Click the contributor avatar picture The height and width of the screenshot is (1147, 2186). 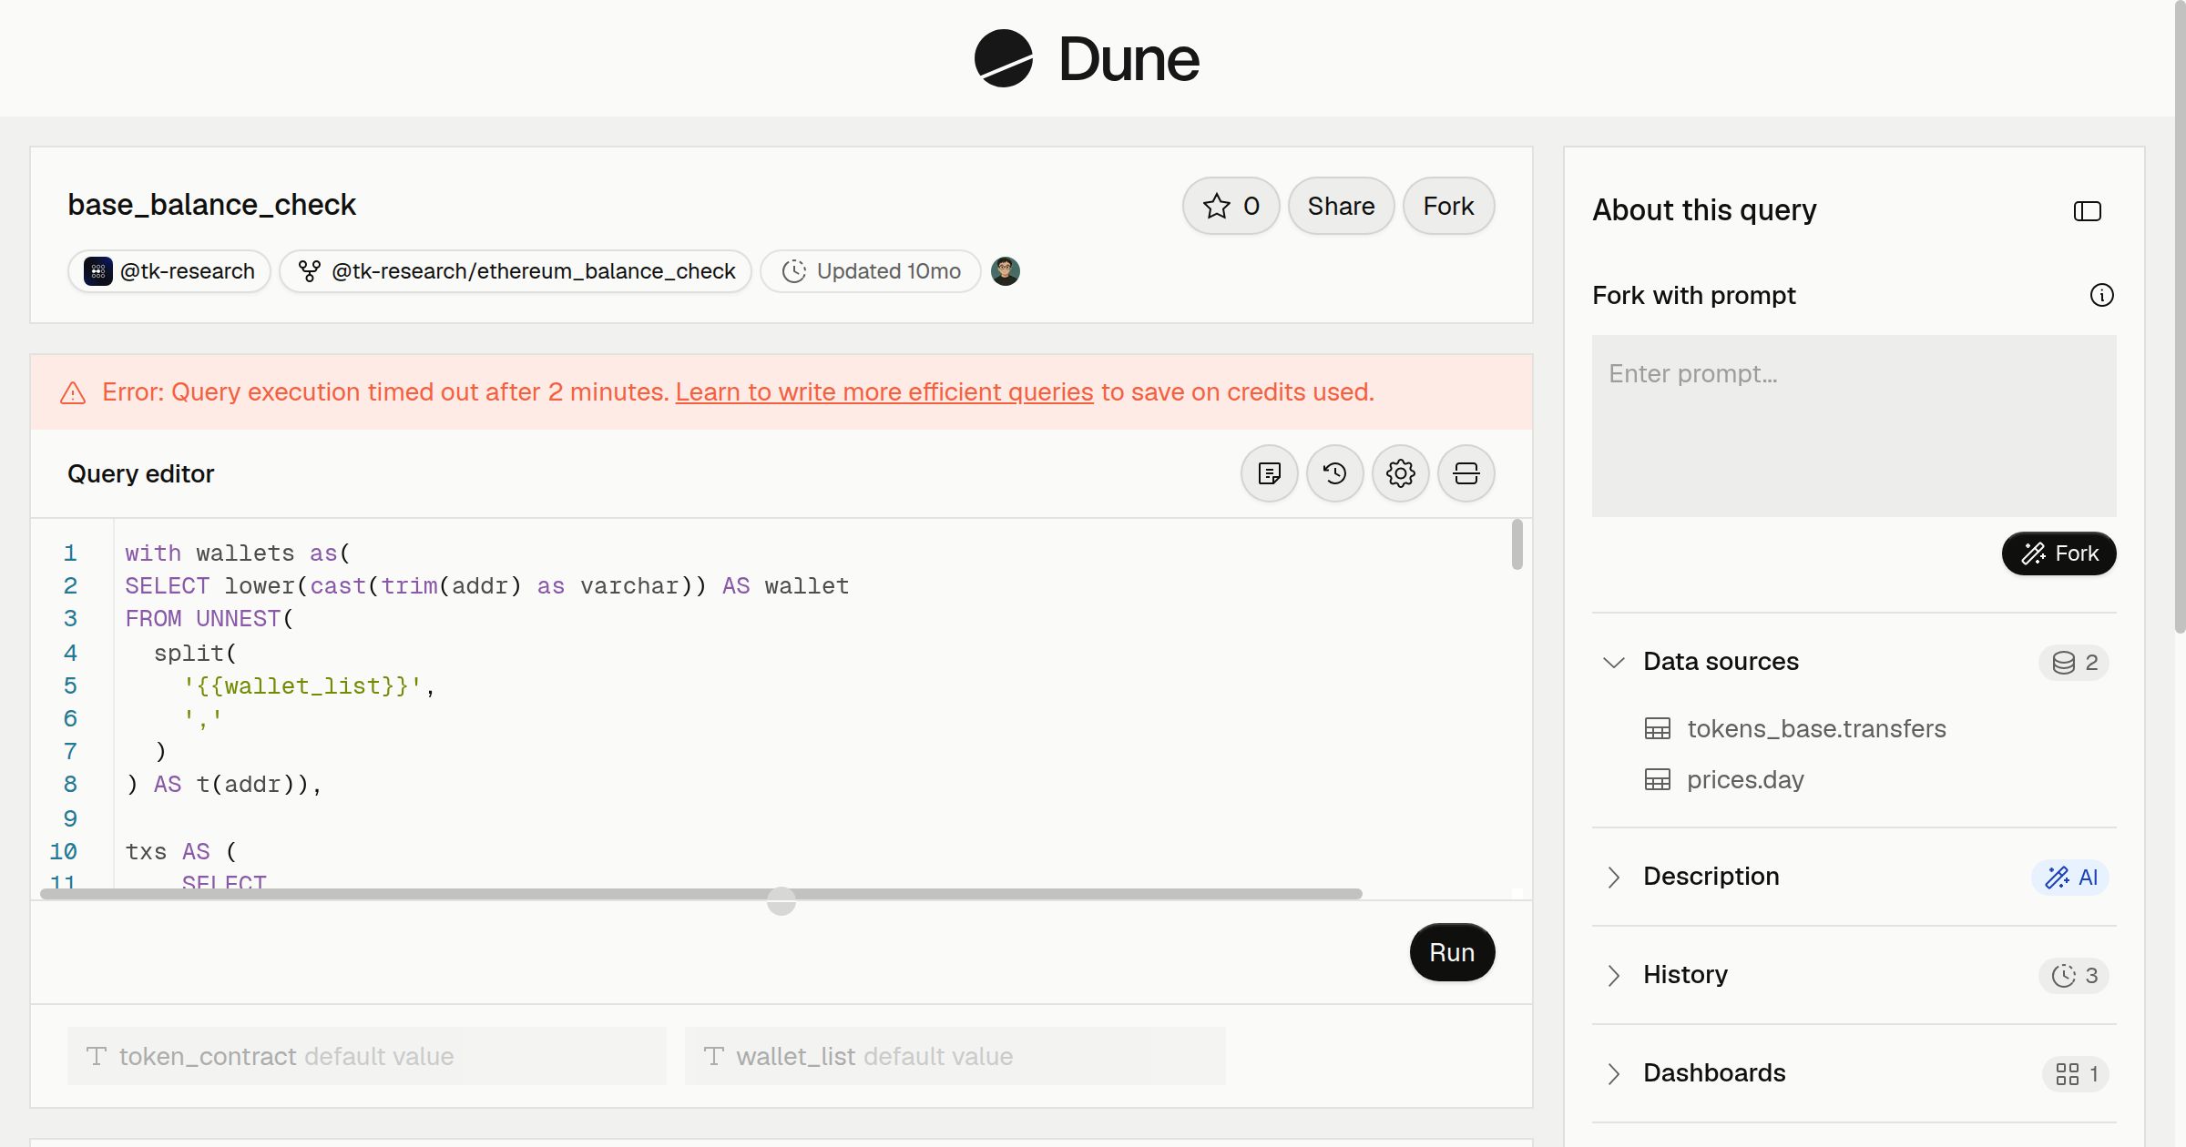[1006, 271]
